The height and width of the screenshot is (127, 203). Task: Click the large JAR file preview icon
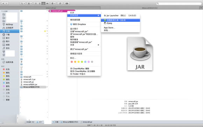click(140, 54)
